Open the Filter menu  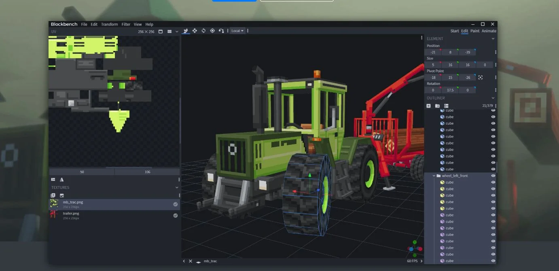(x=126, y=24)
